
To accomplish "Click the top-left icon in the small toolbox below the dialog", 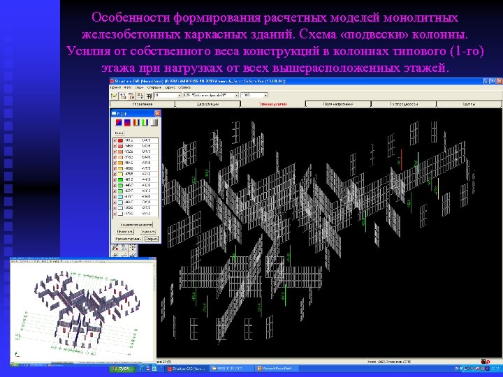I will point(115,247).
